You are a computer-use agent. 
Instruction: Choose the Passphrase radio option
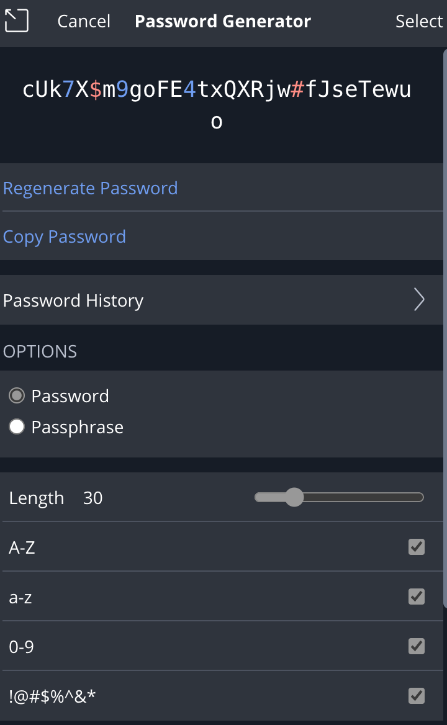pos(17,427)
